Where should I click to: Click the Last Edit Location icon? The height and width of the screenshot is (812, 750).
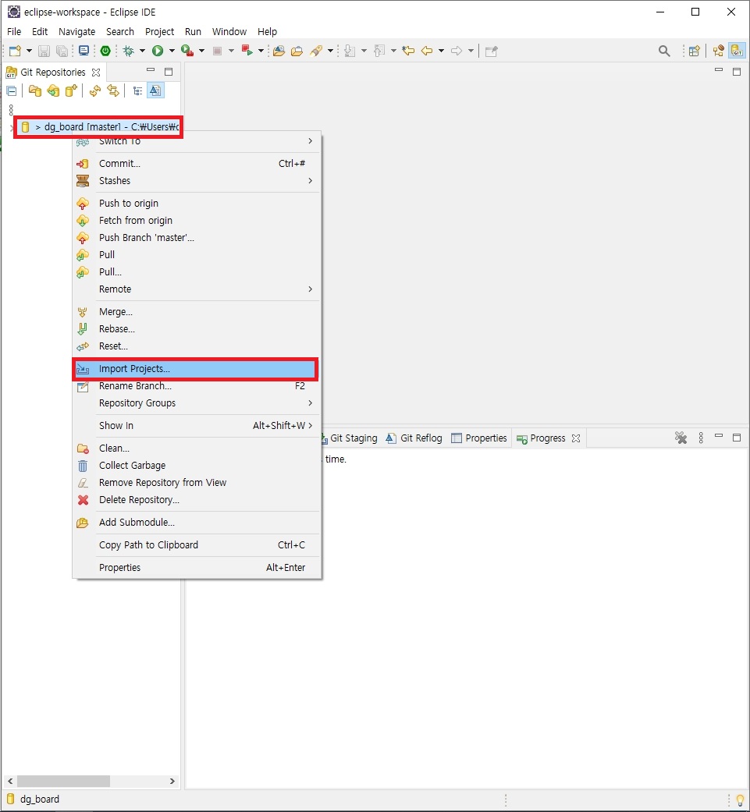[x=408, y=51]
